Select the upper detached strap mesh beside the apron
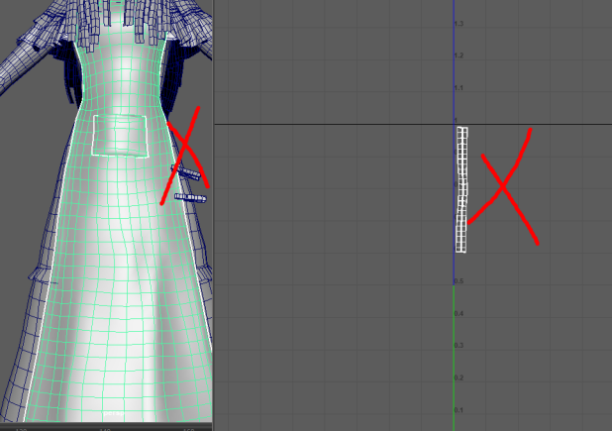 (186, 172)
